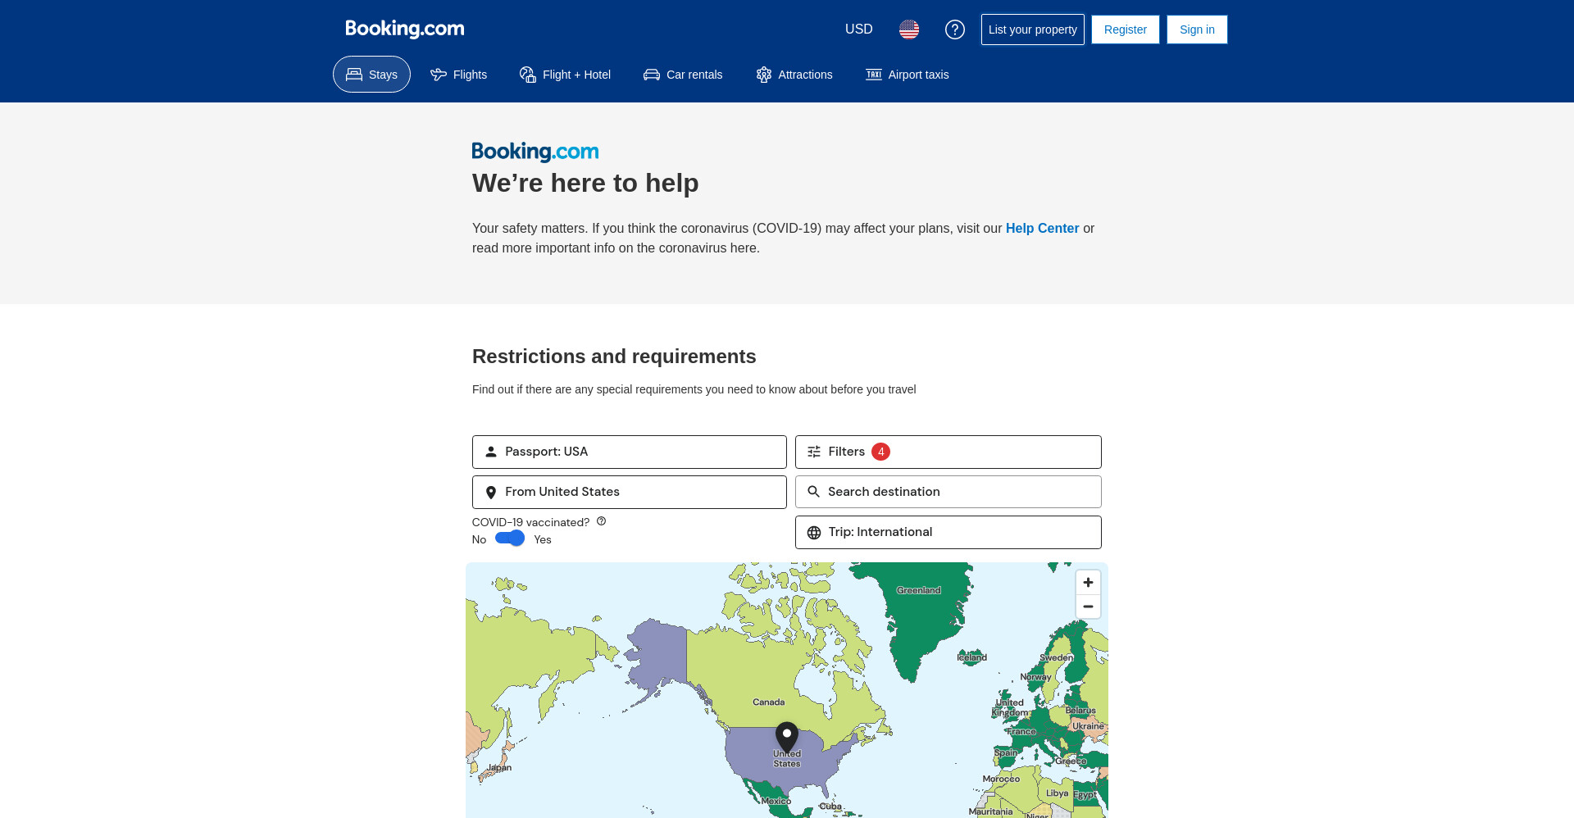Open the Trip: International selector
The width and height of the screenshot is (1574, 818).
coord(948,532)
